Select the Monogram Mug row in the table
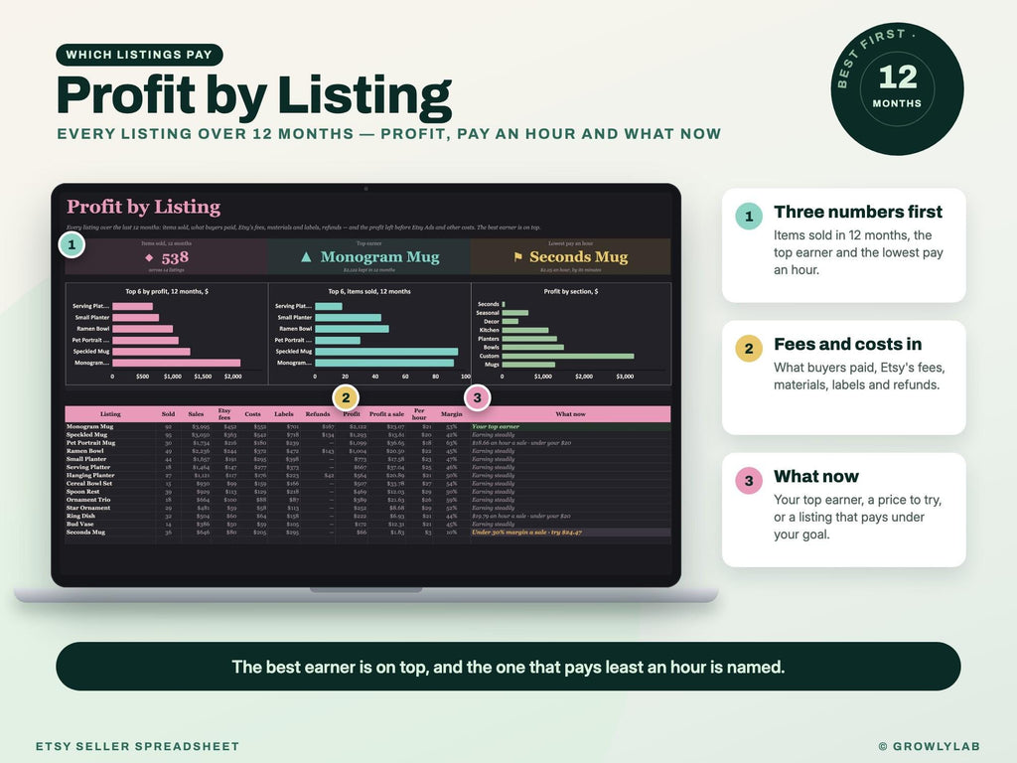Image resolution: width=1017 pixels, height=763 pixels. click(x=367, y=427)
